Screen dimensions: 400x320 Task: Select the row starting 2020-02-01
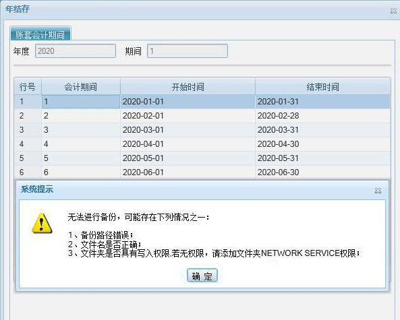click(202, 116)
